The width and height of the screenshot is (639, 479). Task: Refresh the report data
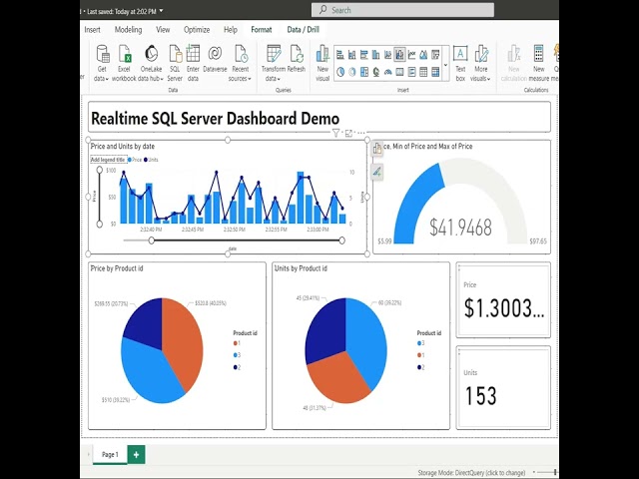297,59
